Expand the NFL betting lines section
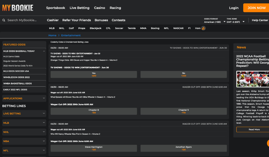Viewport: 269px width, 157px height. 24,150
